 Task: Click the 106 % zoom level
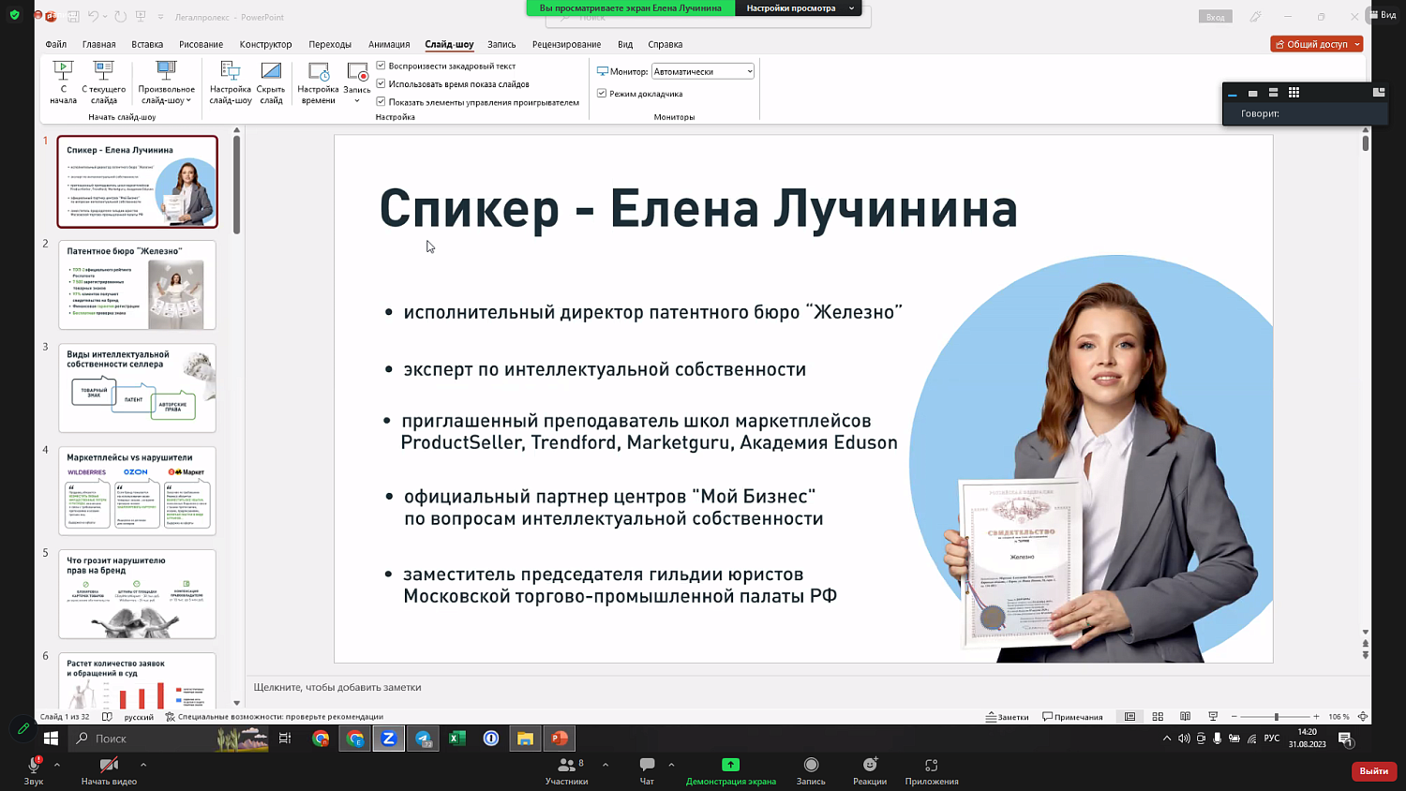(1339, 717)
